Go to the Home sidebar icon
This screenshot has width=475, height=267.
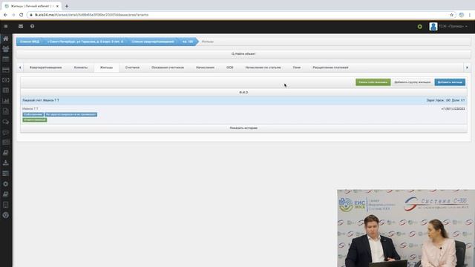point(6,39)
